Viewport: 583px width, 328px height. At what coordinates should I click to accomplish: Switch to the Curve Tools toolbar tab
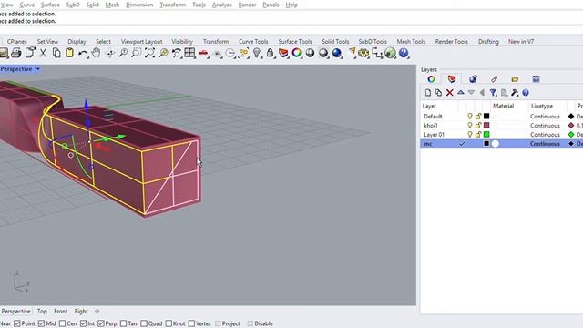253,42
